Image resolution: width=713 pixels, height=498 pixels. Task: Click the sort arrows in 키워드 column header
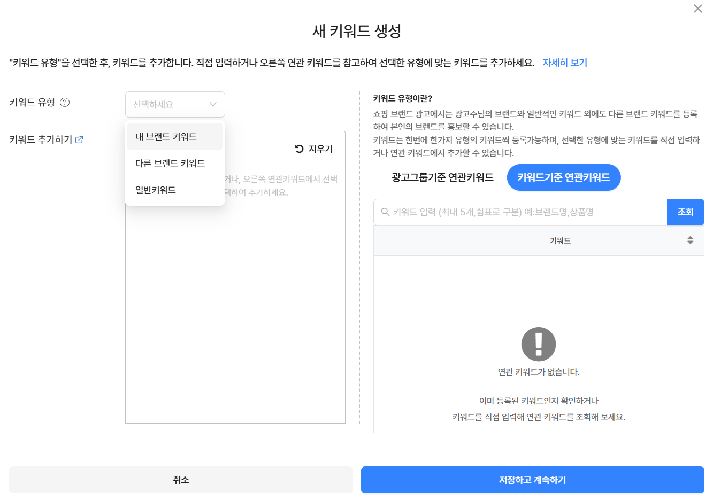tap(691, 240)
